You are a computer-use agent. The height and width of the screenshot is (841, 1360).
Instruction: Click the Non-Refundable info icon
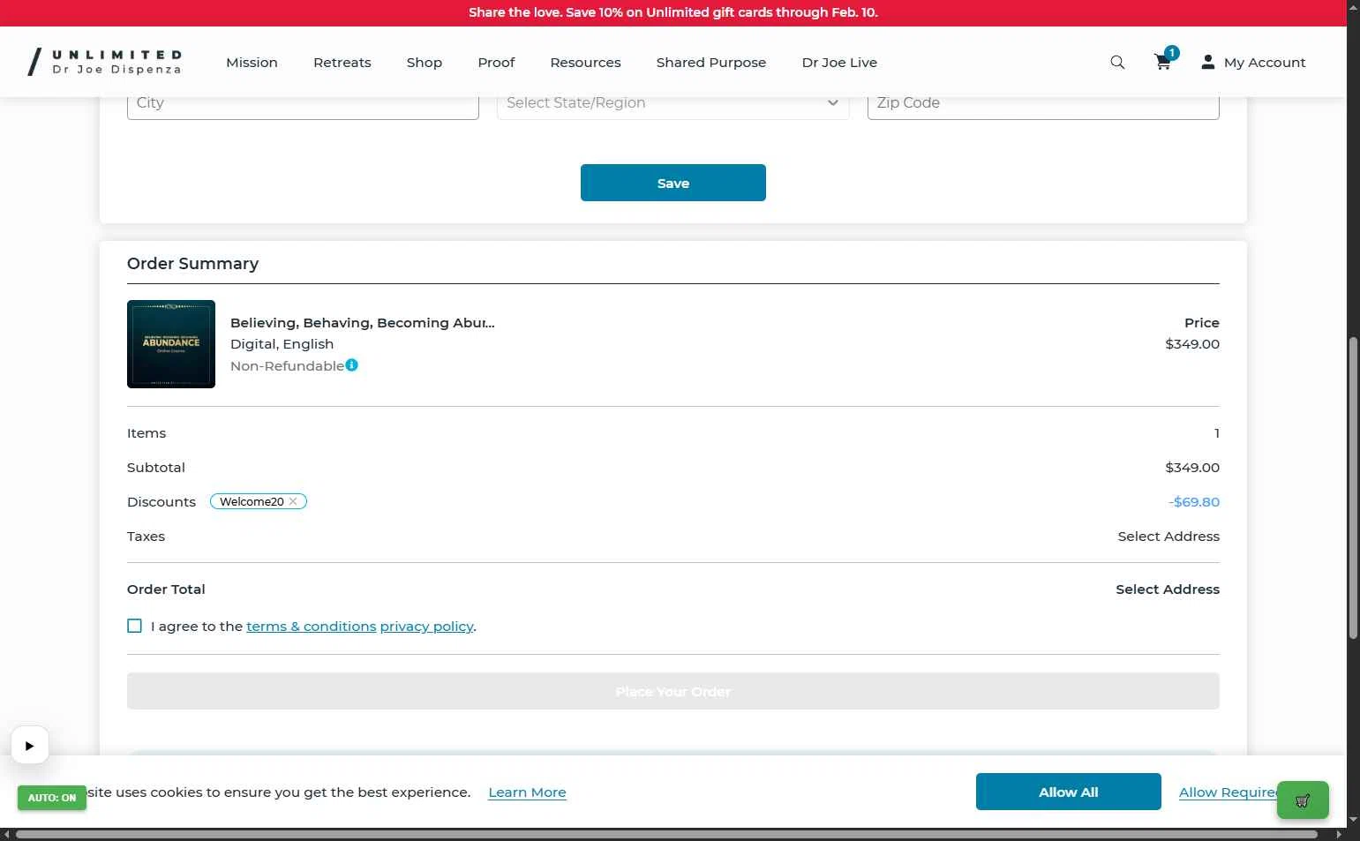(x=352, y=365)
